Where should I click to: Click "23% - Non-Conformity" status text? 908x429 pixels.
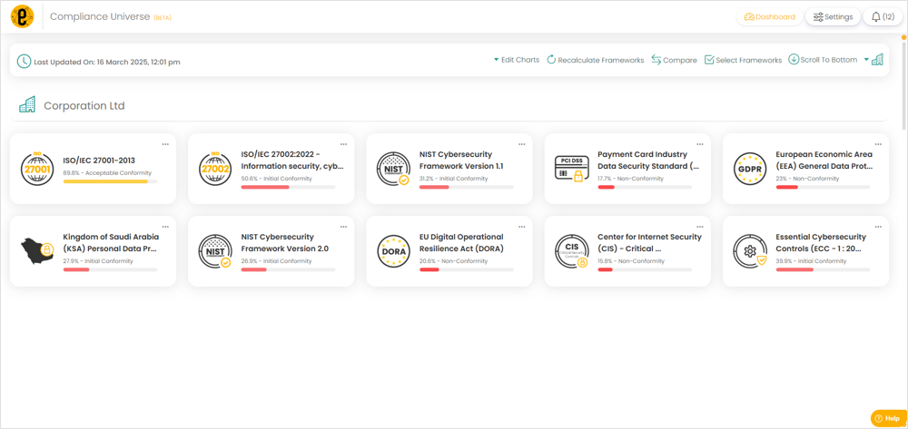coord(806,179)
